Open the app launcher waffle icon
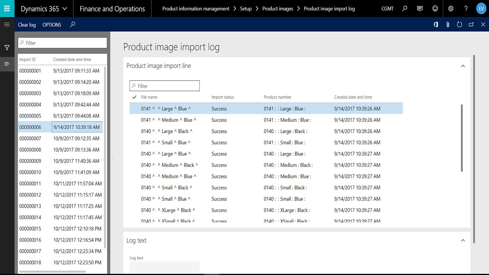Image resolution: width=489 pixels, height=275 pixels. [x=7, y=8]
